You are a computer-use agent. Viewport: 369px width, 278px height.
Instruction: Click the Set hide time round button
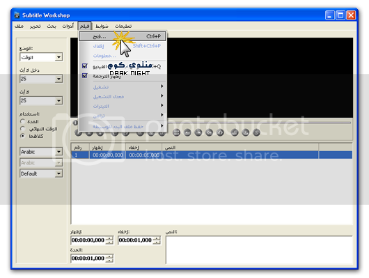click(198, 132)
